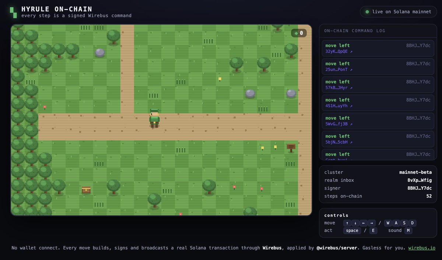The height and width of the screenshot is (260, 442).
Task: Click the On-Chain Command Log header
Action: coord(355,31)
